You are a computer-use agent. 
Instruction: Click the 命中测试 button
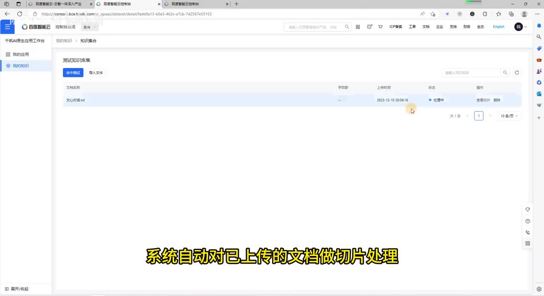click(x=73, y=73)
